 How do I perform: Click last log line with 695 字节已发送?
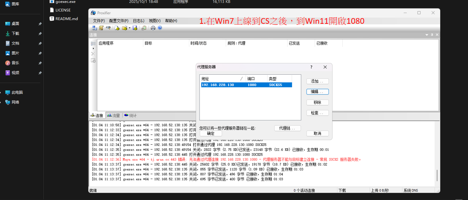[187, 179]
